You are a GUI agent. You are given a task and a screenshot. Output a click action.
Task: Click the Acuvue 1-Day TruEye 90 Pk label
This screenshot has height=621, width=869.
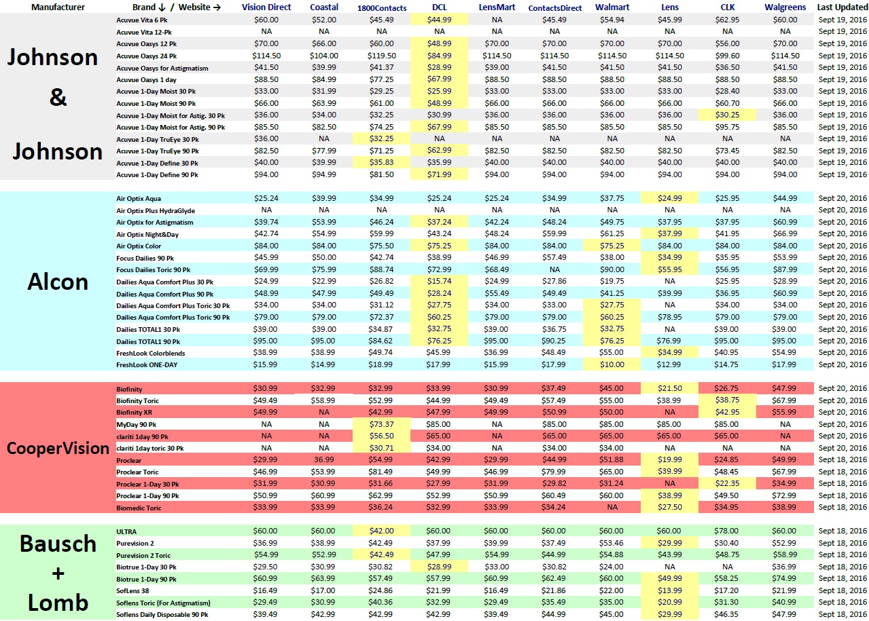[x=157, y=151]
